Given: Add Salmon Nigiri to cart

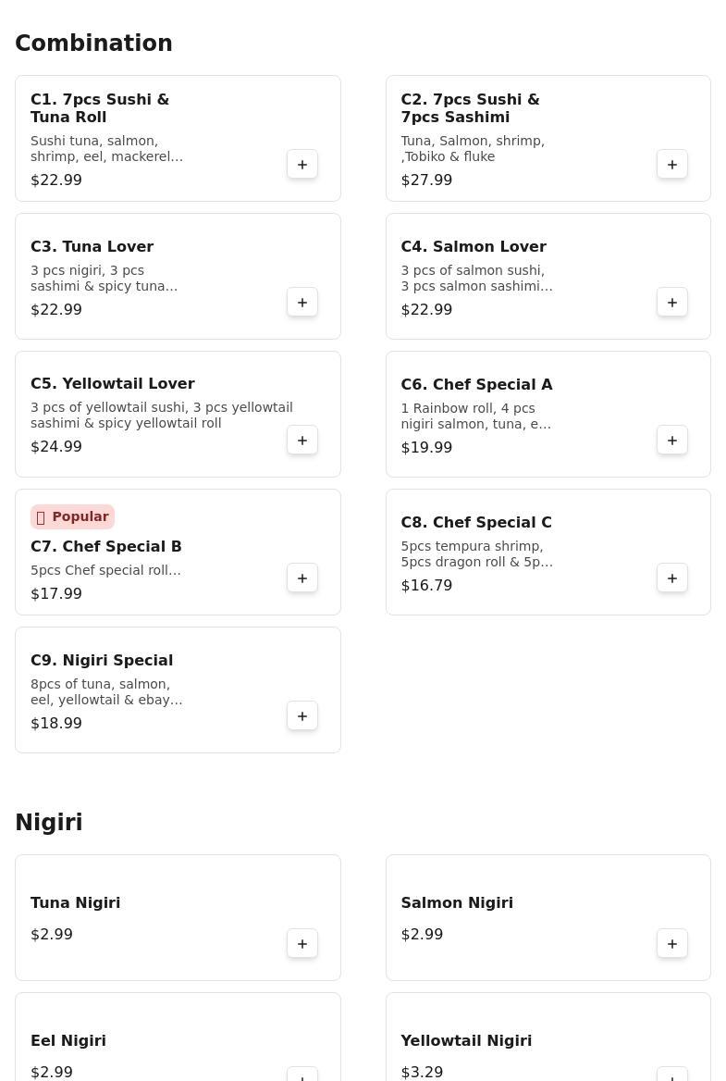Looking at the screenshot, I should (671, 943).
